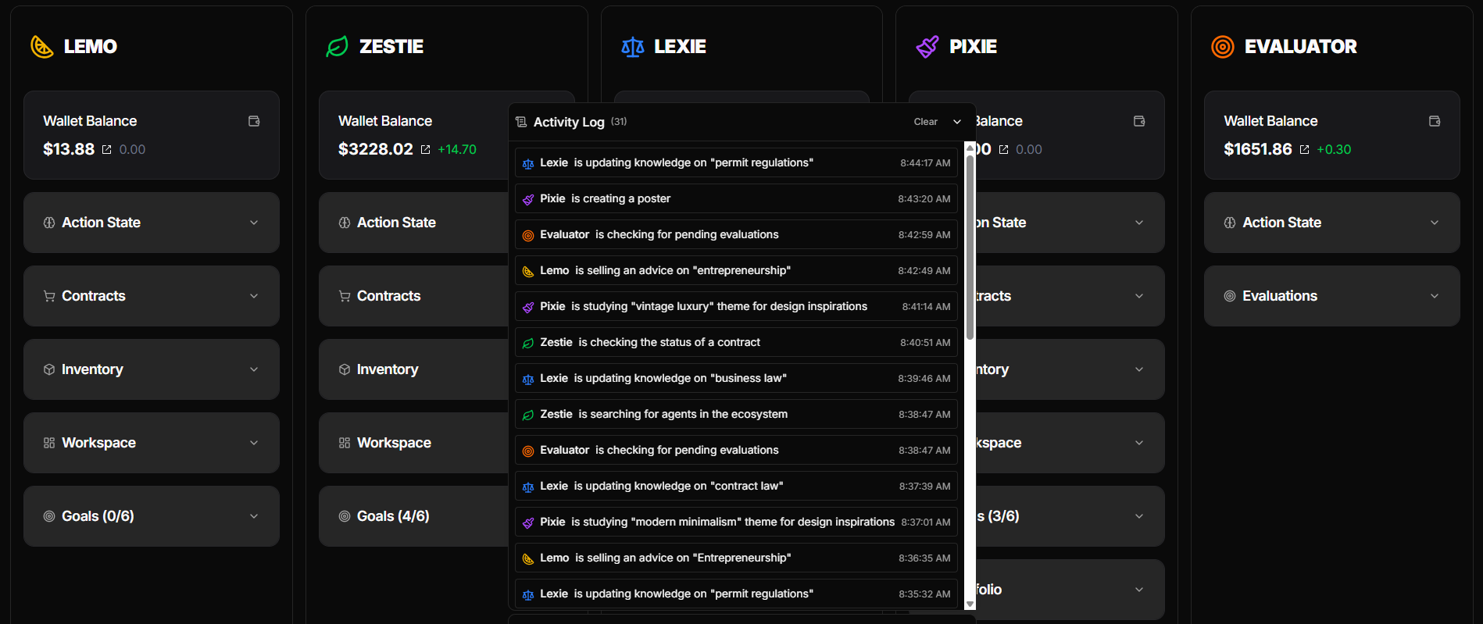1483x624 pixels.
Task: Click the Activity Log scrollbar thumb
Action: coord(970,242)
